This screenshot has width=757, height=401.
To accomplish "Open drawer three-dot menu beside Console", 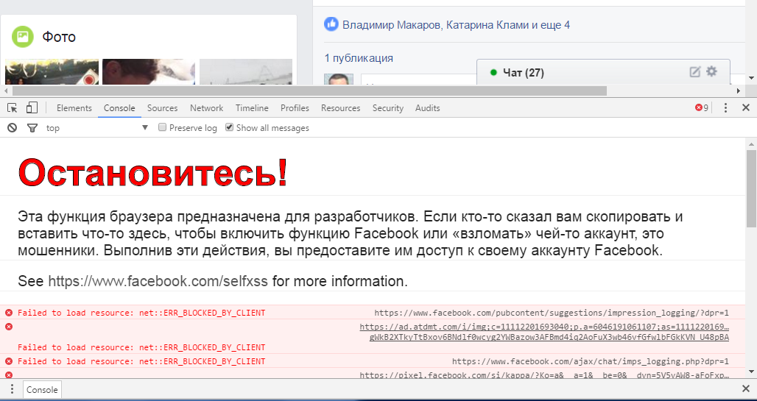I will point(12,390).
